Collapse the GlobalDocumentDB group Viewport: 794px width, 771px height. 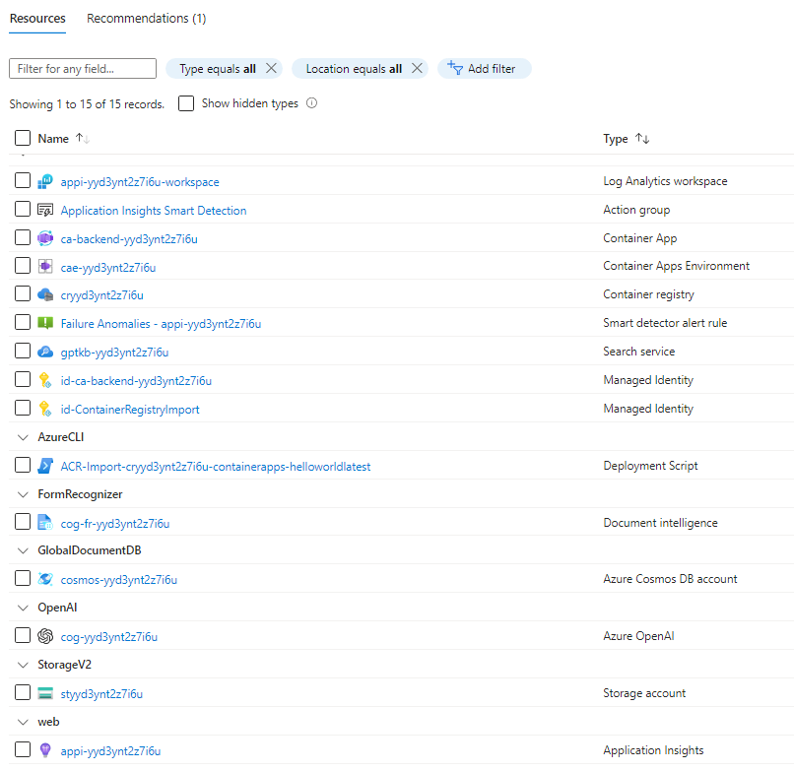point(23,550)
